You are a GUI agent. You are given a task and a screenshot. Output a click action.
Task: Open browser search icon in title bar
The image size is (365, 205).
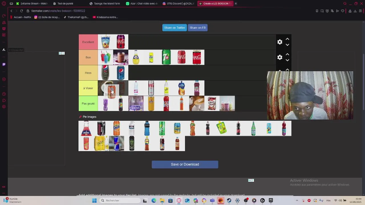pos(345,3)
